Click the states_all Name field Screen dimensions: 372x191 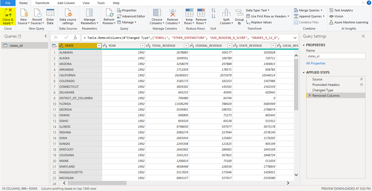tap(335, 56)
